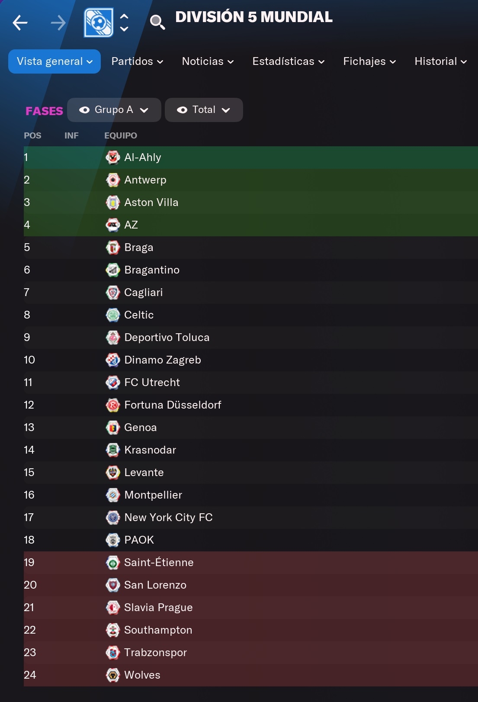Toggle the eye icon beside Grupo A

pos(84,110)
